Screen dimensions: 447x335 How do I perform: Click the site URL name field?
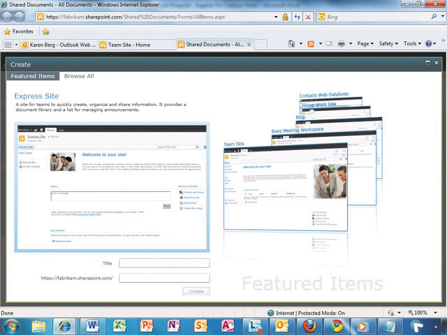165,278
